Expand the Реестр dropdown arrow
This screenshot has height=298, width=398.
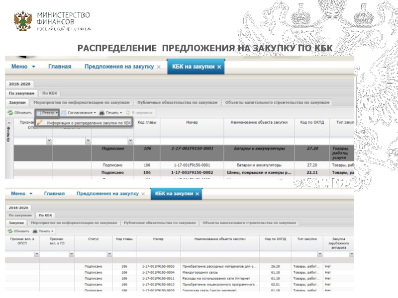[57, 113]
